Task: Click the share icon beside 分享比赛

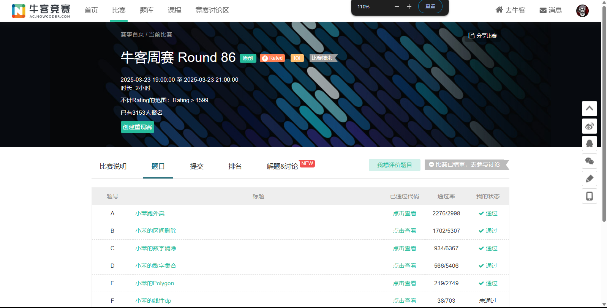Action: click(x=471, y=35)
